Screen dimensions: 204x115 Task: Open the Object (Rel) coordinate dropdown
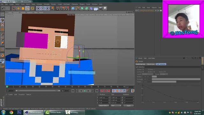(104, 105)
